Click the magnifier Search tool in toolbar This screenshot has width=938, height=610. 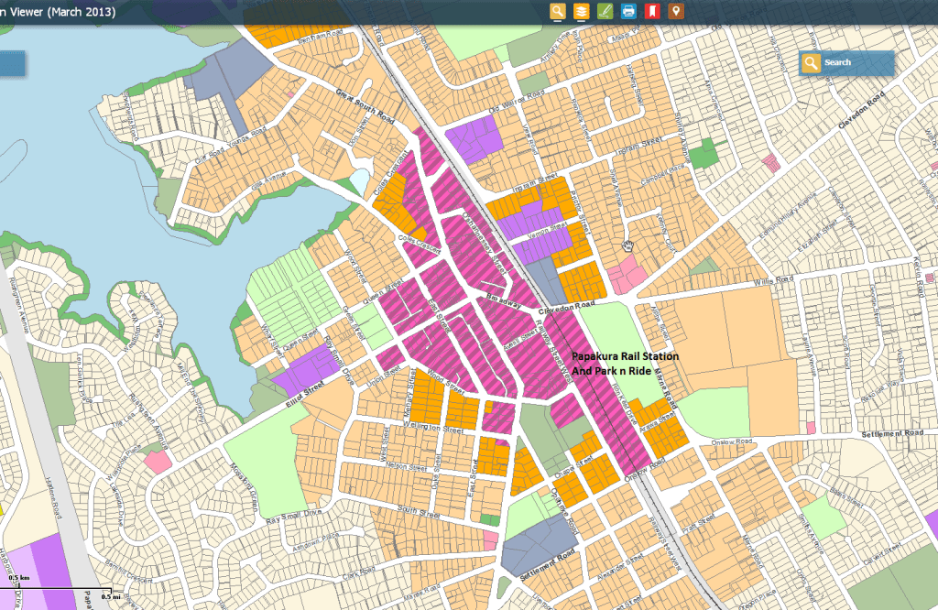tap(557, 12)
